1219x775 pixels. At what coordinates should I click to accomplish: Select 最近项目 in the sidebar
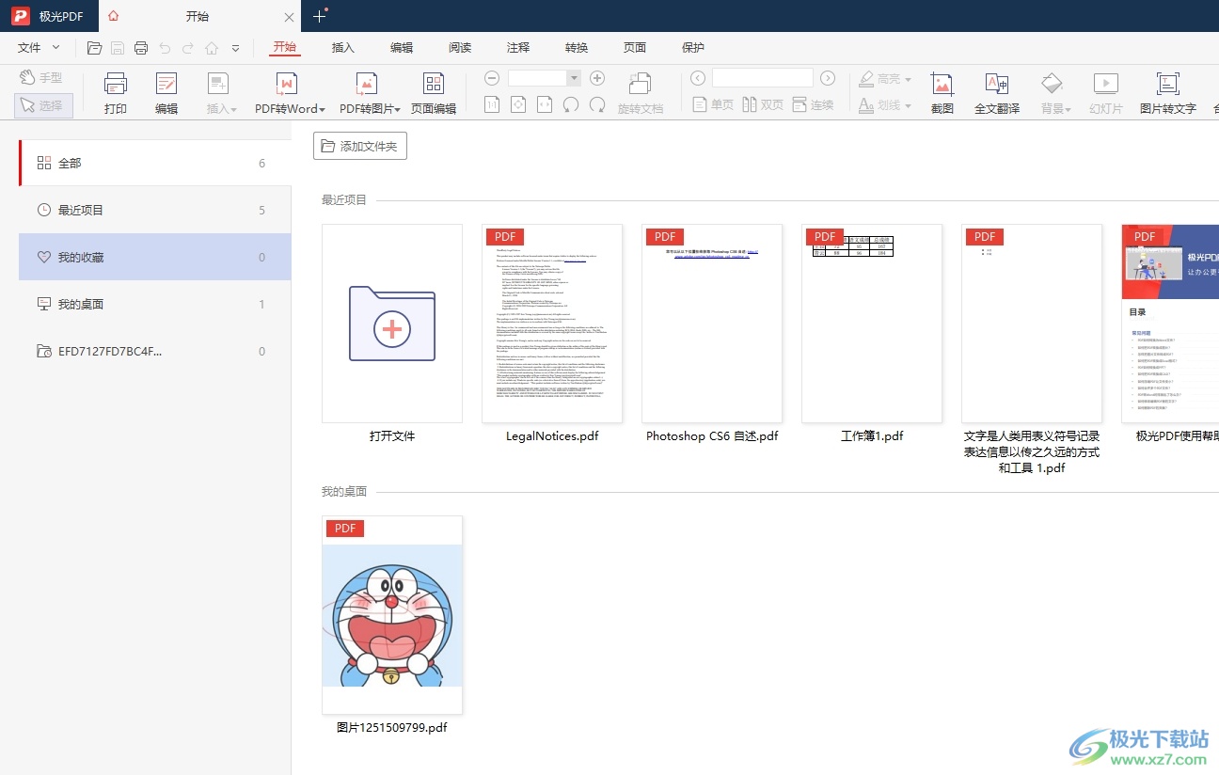155,210
